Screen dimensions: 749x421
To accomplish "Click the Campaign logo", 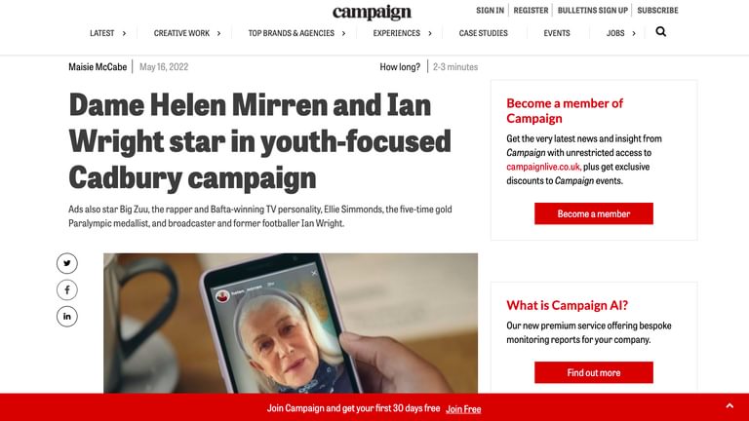I will tap(372, 12).
